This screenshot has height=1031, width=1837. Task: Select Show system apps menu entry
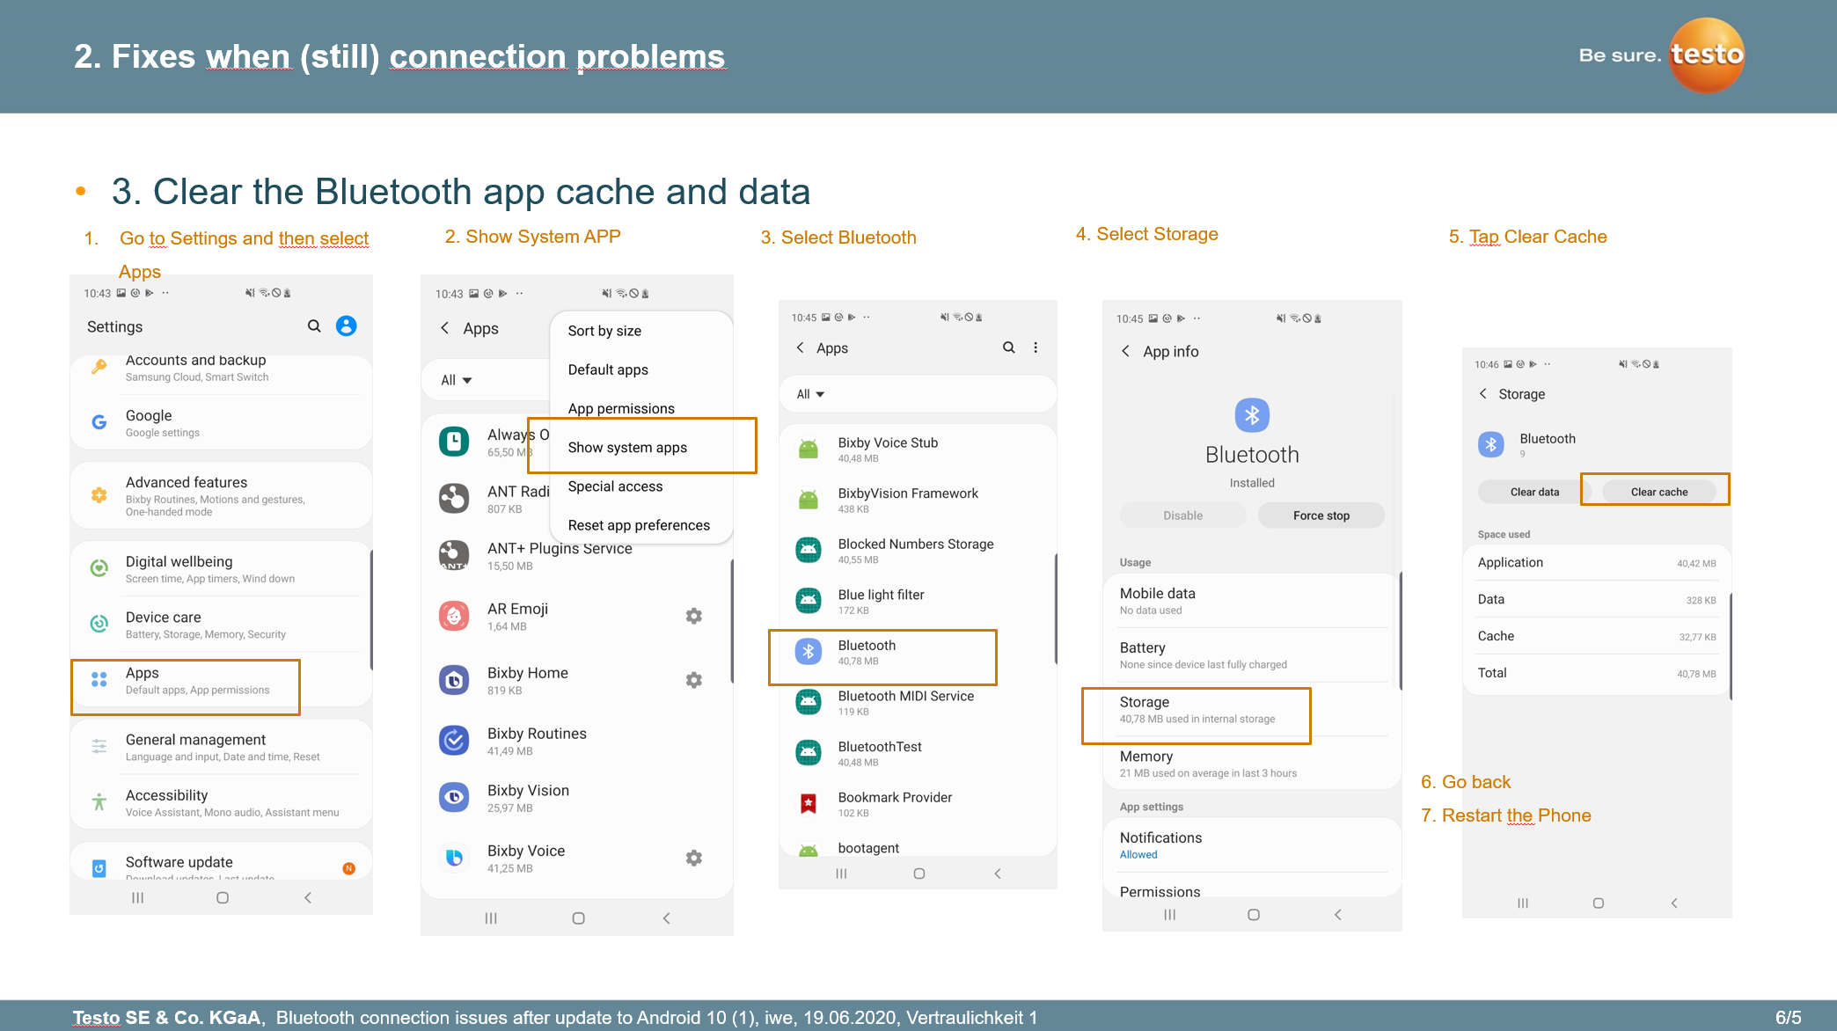pyautogui.click(x=640, y=447)
